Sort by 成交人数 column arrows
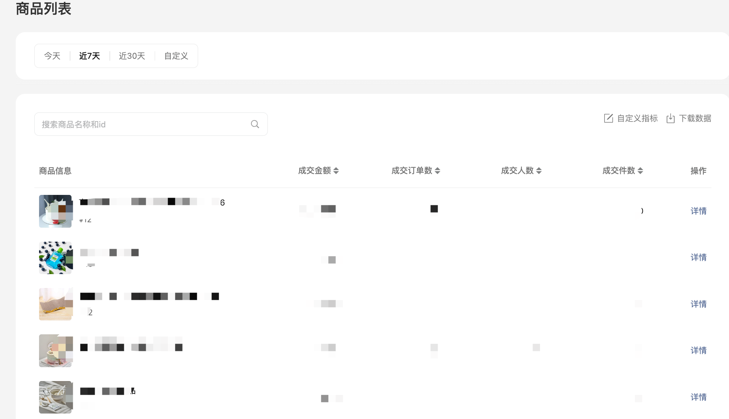Image resolution: width=729 pixels, height=419 pixels. pyautogui.click(x=539, y=170)
